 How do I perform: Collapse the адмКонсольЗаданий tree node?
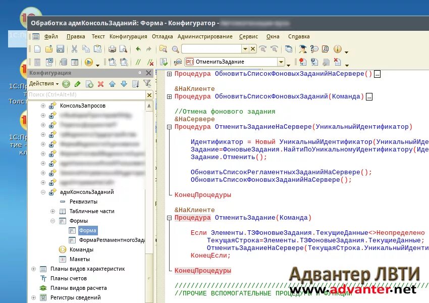click(x=43, y=192)
